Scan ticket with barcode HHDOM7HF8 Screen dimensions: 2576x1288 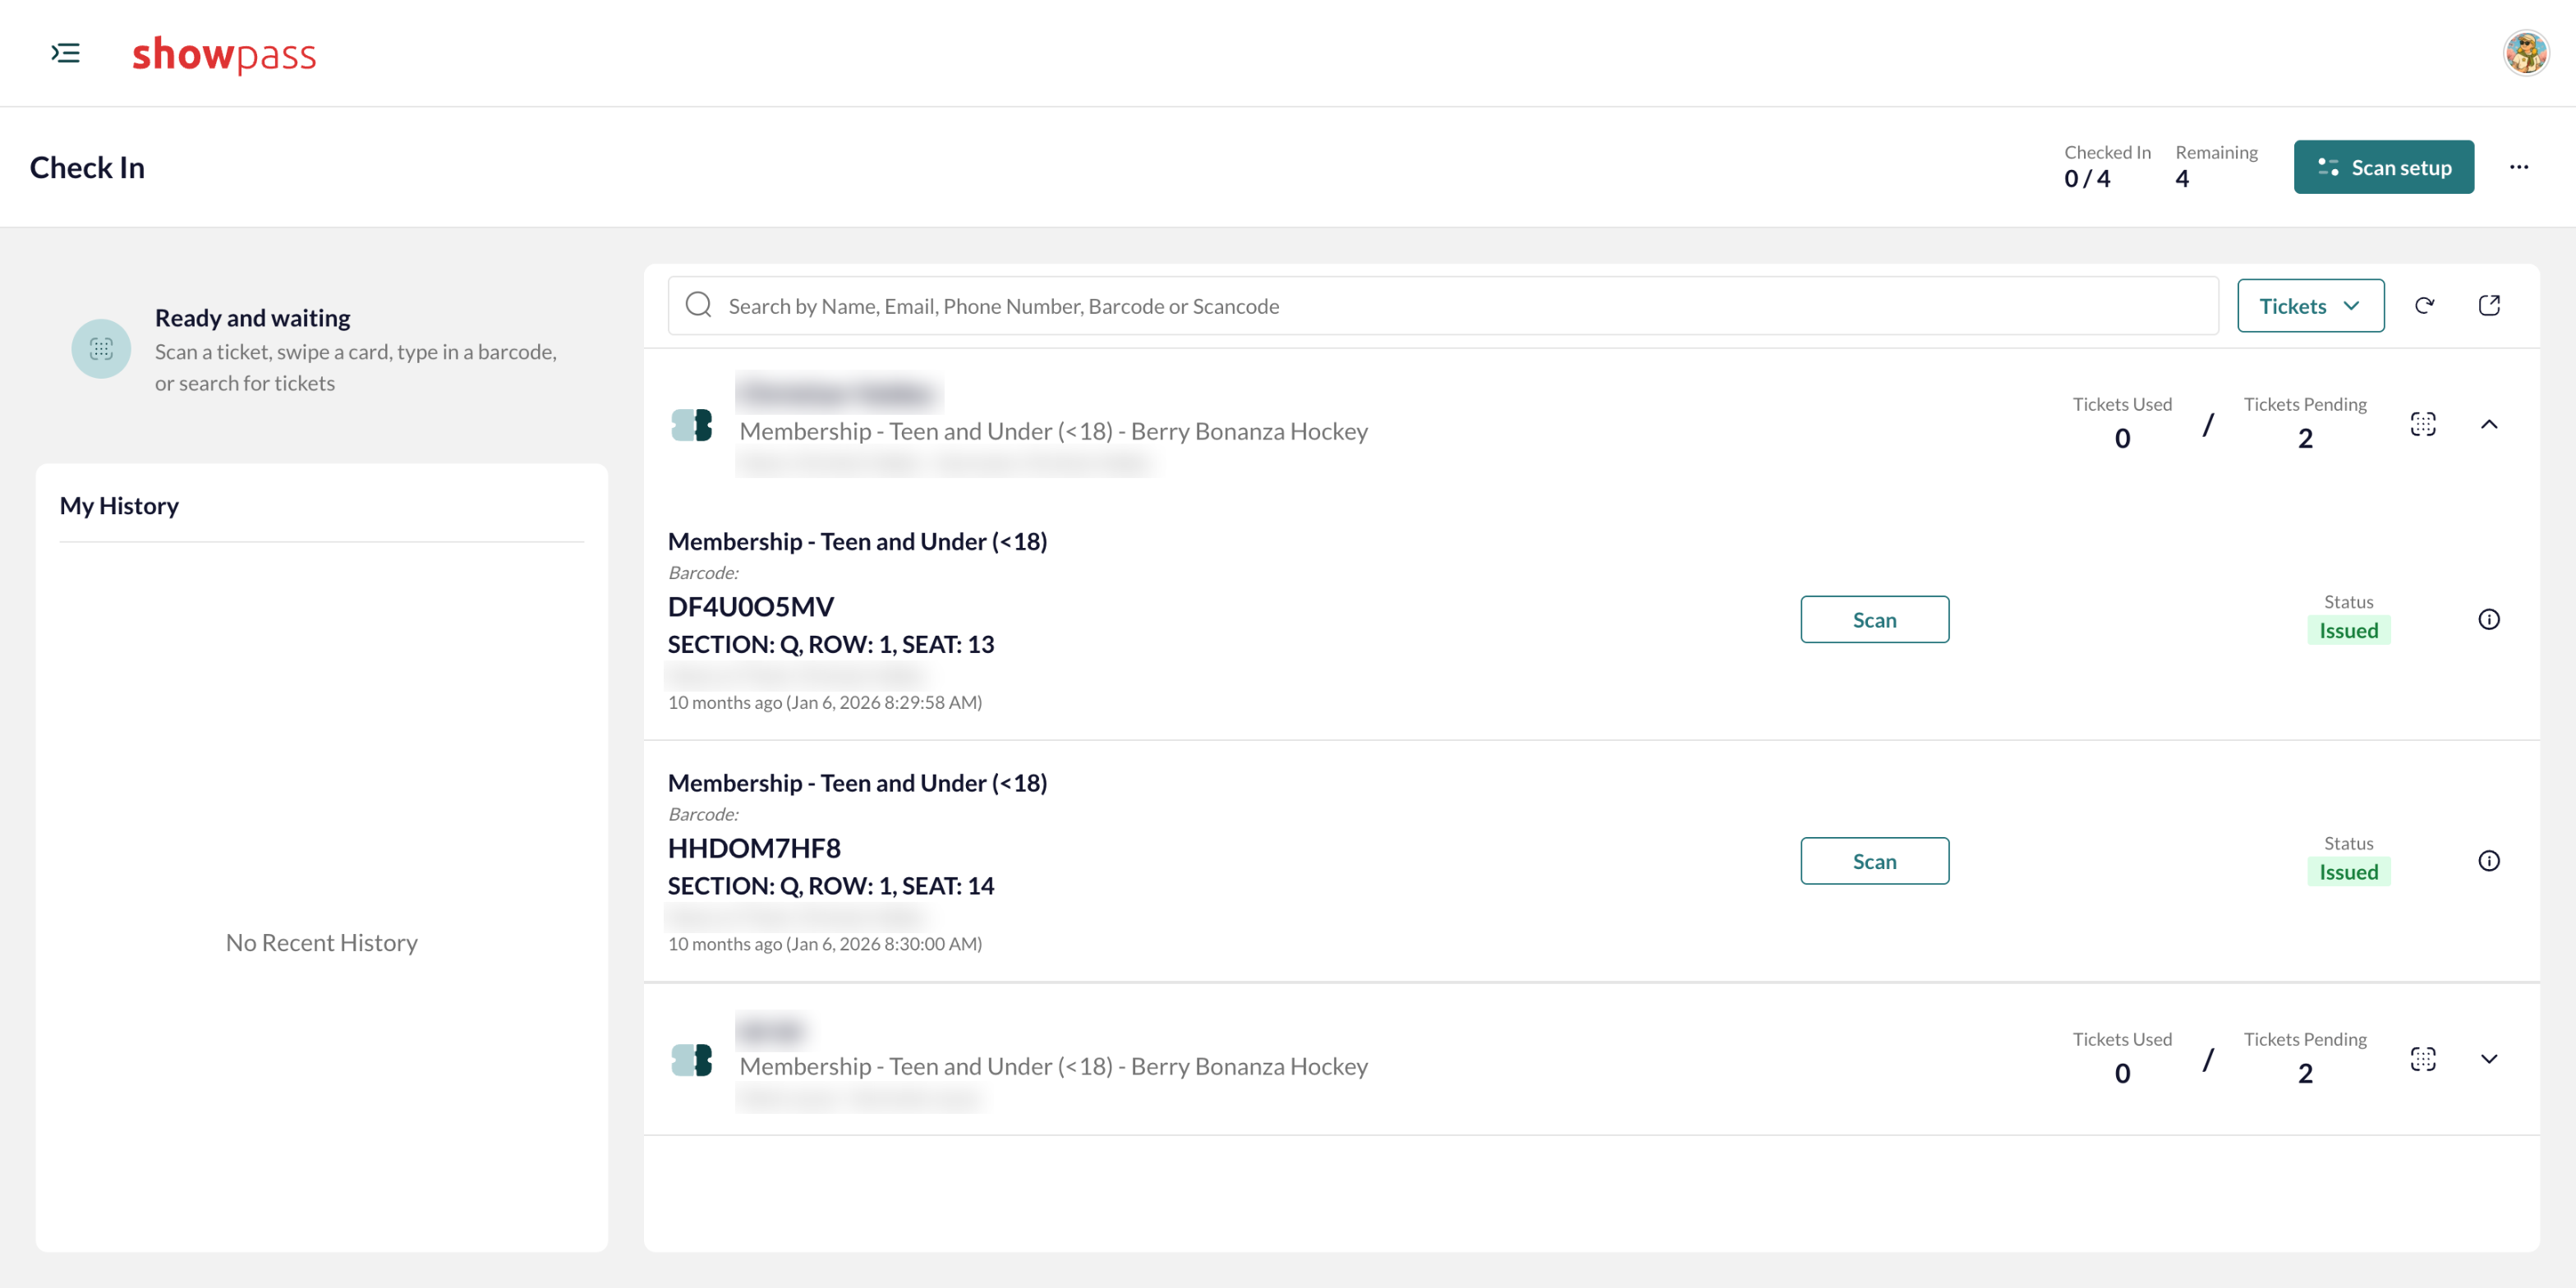(1874, 861)
